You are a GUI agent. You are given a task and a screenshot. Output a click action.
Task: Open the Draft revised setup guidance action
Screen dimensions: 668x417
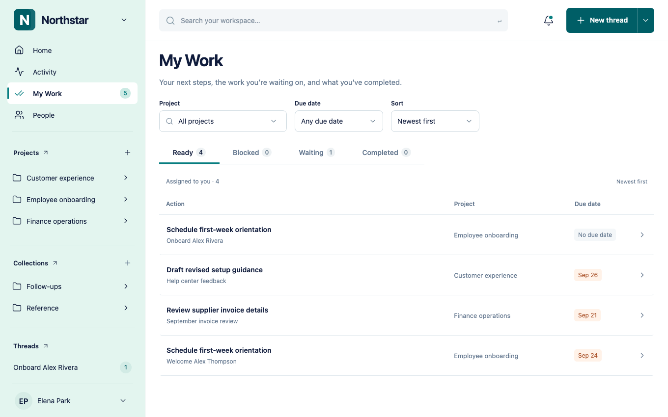(215, 270)
